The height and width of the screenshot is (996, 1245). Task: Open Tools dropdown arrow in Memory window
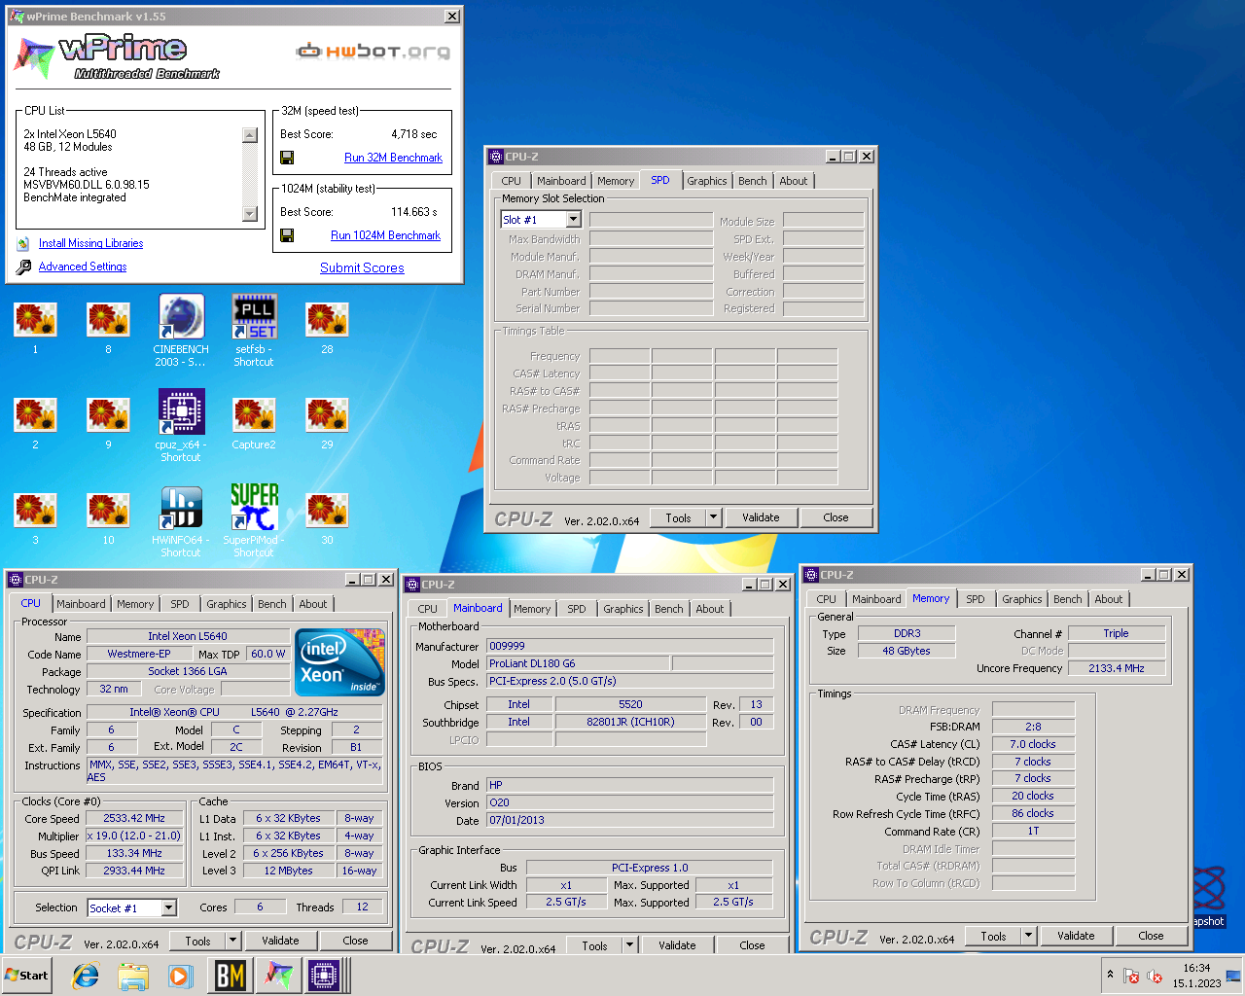tap(1028, 936)
